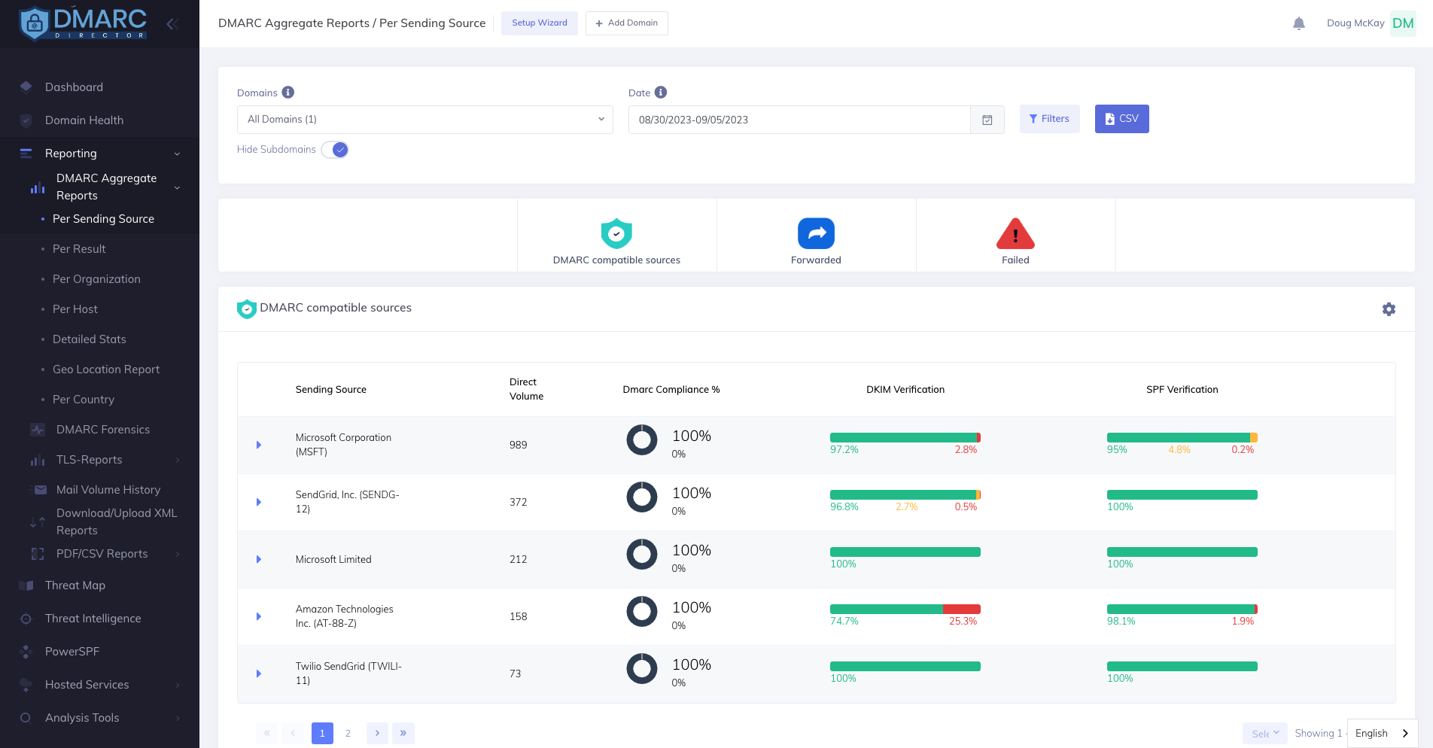Click the Threat Map sidebar icon
The height and width of the screenshot is (748, 1433).
pyautogui.click(x=26, y=585)
